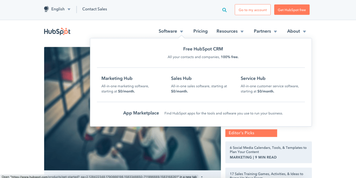Open the 6 Social Media Calendars article
The height and width of the screenshot is (178, 356).
point(268,150)
